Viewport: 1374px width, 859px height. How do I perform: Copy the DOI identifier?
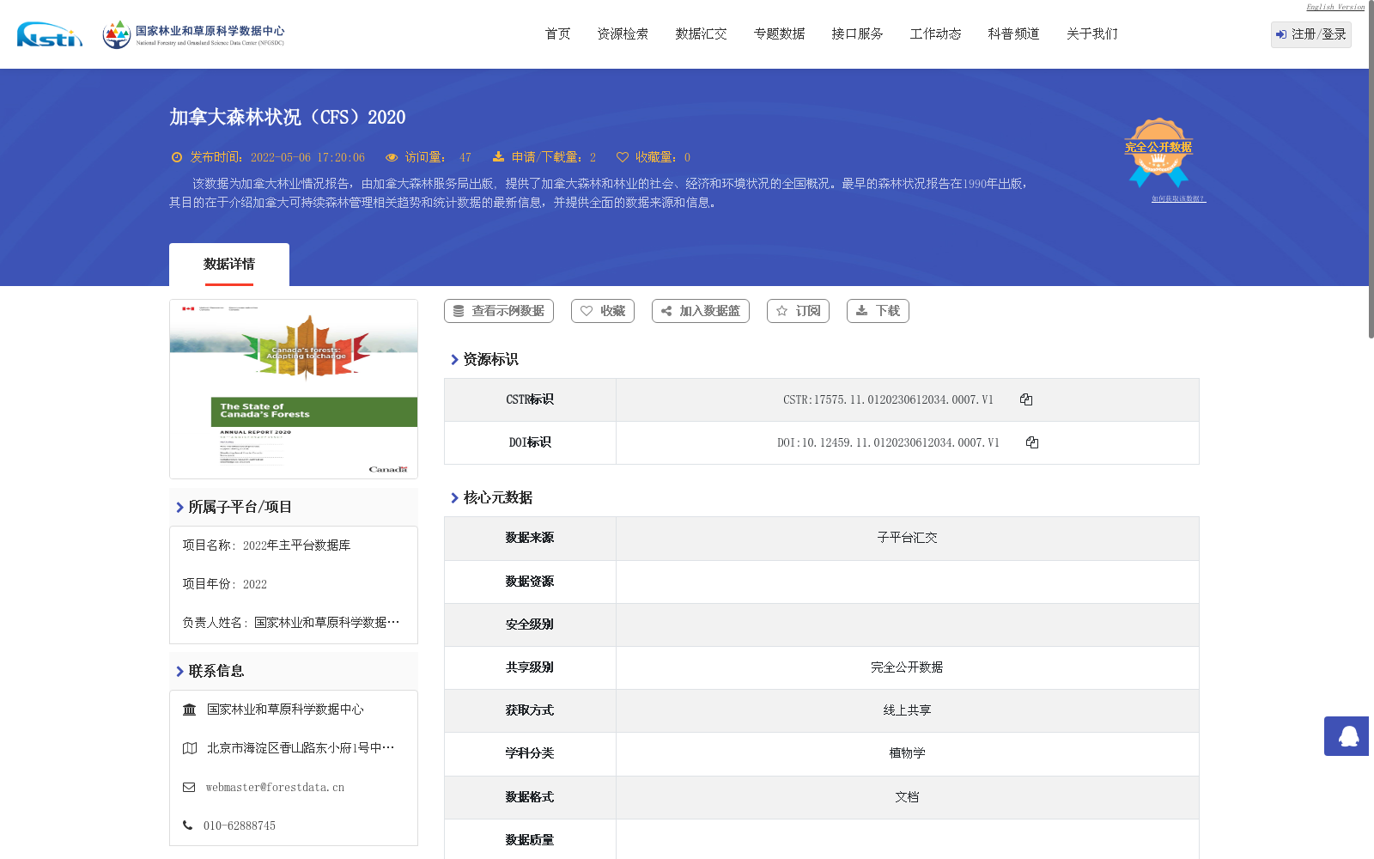(1032, 442)
